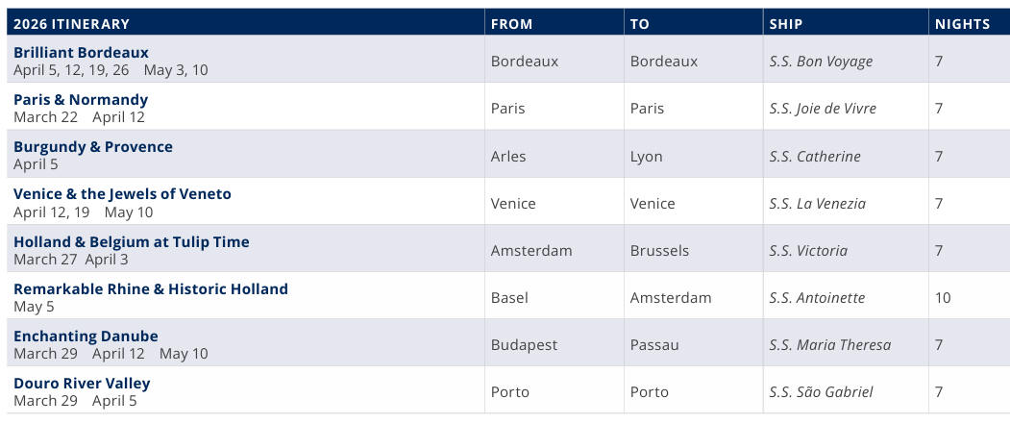Screen dimensions: 1010x424
Task: Open Venice & the Jewels of Veneto
Action: click(x=122, y=194)
